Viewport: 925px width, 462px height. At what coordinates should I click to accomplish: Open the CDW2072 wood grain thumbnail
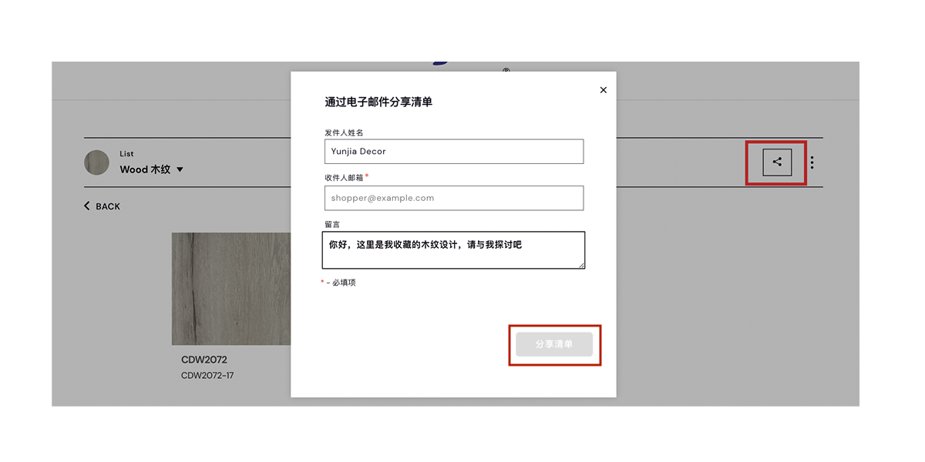pos(231,289)
